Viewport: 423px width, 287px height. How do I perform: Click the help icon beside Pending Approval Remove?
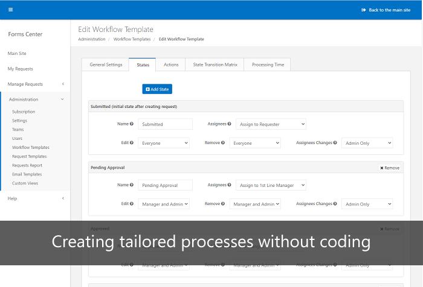[x=223, y=204]
